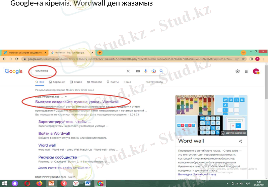Start voice search with the microphone
268x187 pixels.
point(146,71)
